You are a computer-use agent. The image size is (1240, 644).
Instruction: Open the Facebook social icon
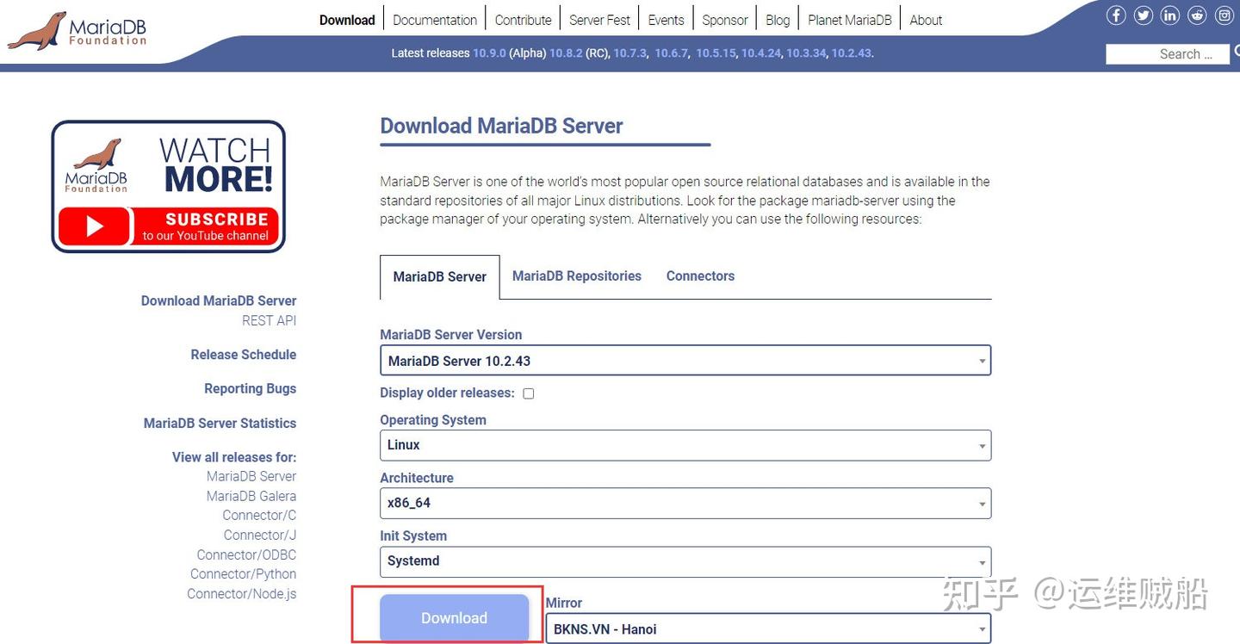(x=1116, y=15)
